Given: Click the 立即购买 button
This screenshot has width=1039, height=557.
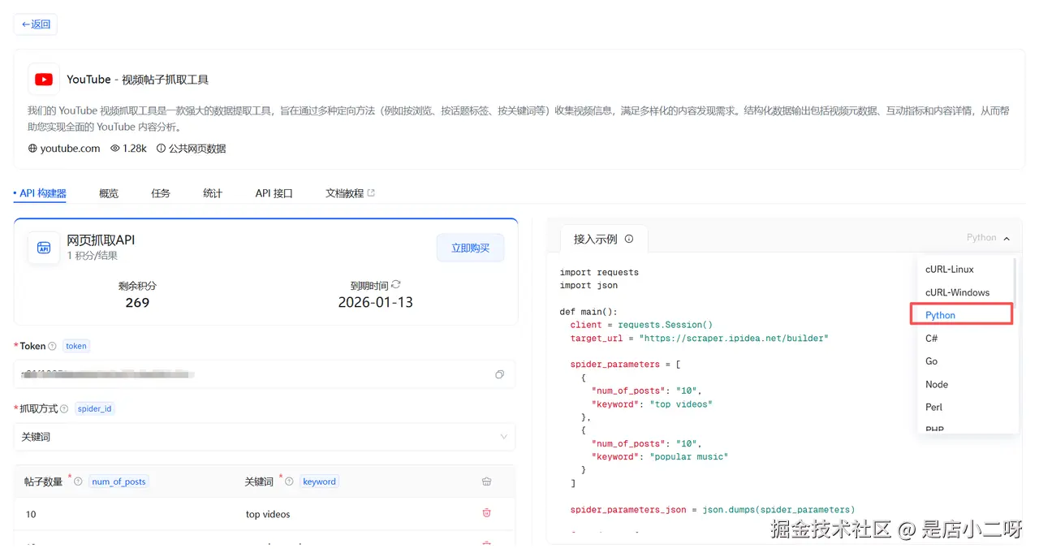Looking at the screenshot, I should point(470,248).
